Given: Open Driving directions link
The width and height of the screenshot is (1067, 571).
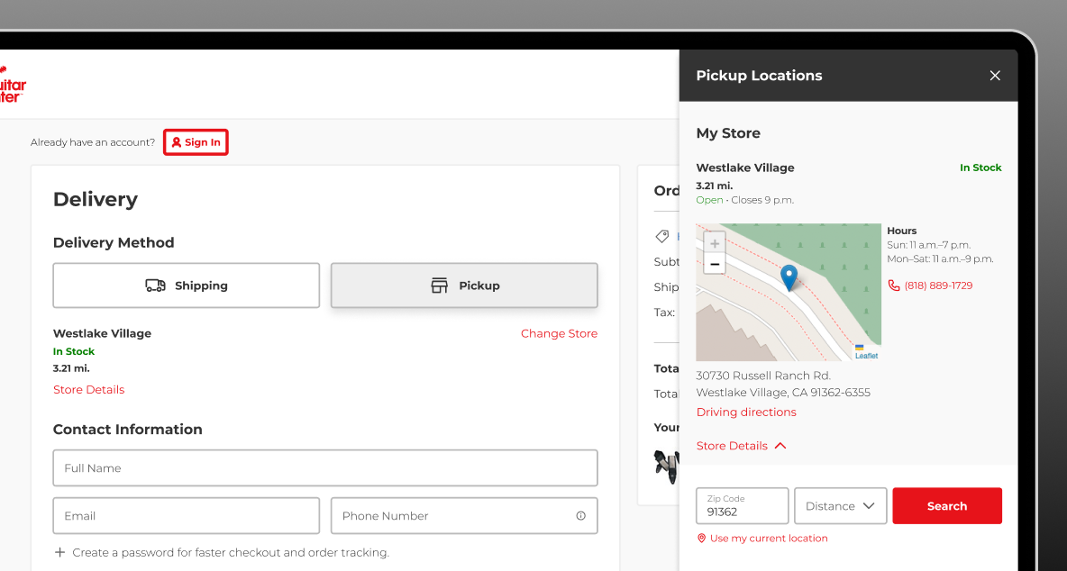Looking at the screenshot, I should (x=746, y=412).
